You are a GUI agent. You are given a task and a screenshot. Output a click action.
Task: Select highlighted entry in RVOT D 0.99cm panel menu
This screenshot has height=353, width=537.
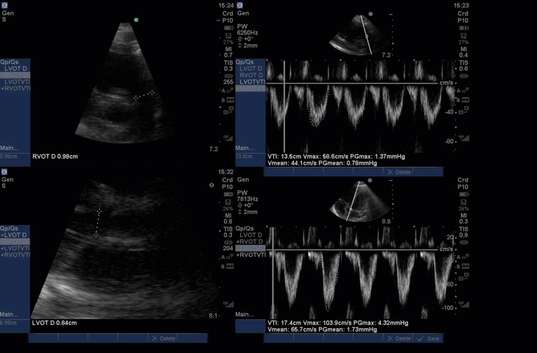pyautogui.click(x=15, y=75)
